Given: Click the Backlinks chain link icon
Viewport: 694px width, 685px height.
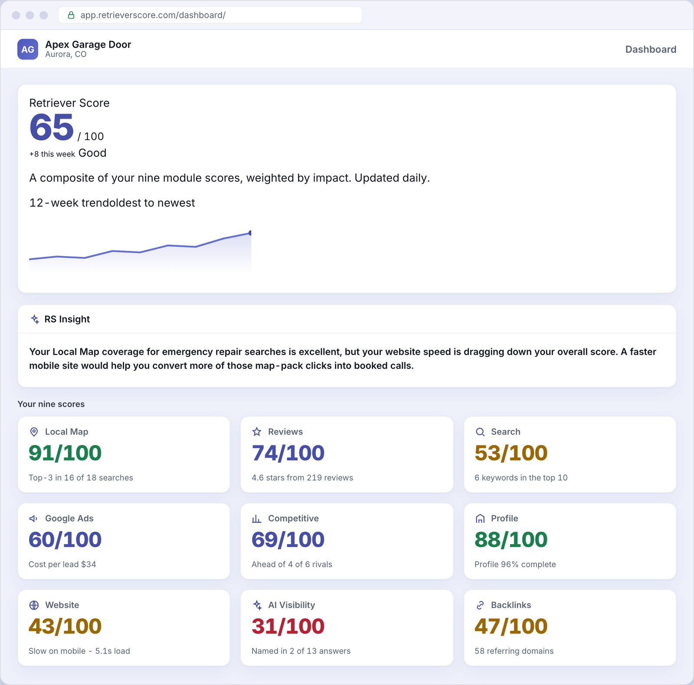Looking at the screenshot, I should [480, 605].
